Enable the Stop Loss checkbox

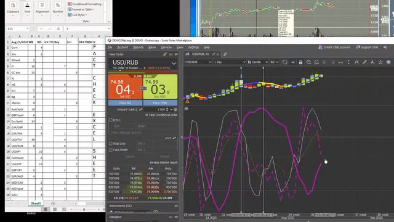(111, 144)
